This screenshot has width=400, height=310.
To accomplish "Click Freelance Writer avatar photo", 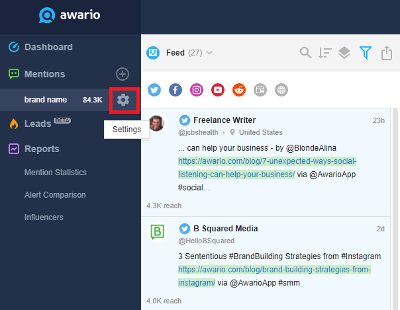I will click(x=158, y=124).
